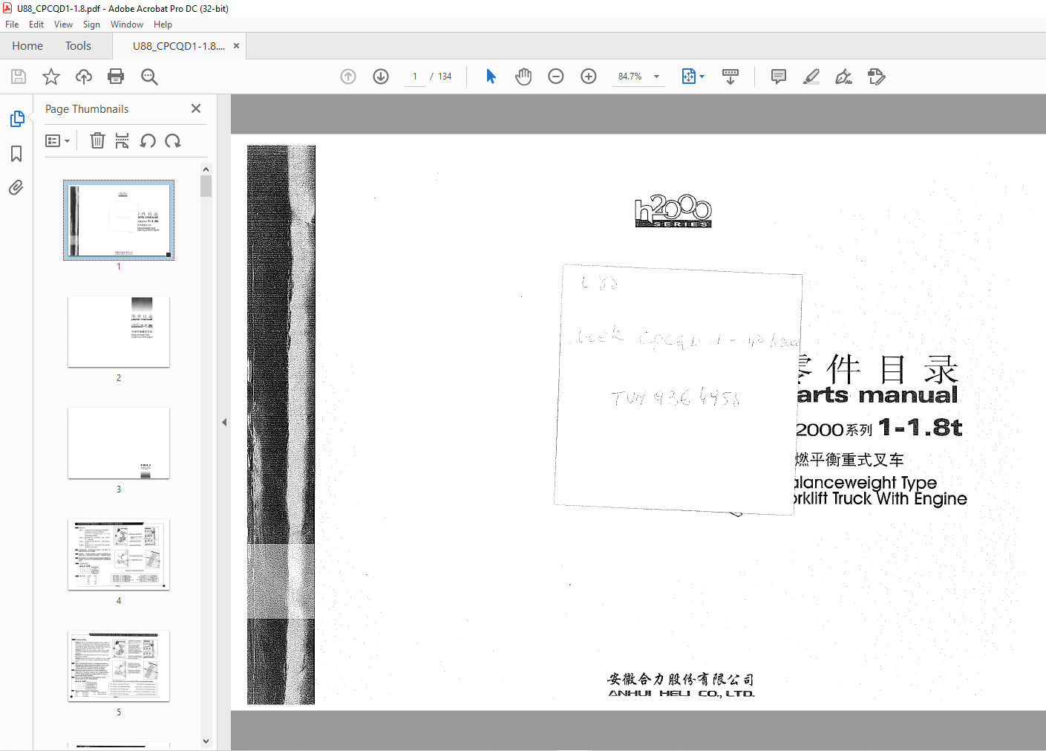Go to the Home tab

pos(27,46)
